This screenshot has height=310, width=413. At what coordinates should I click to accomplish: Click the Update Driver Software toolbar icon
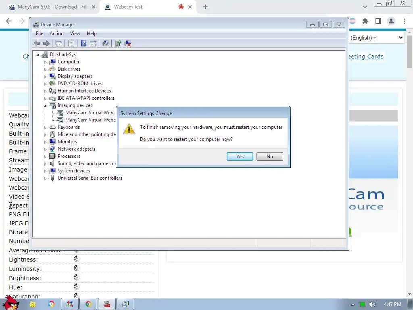point(118,43)
